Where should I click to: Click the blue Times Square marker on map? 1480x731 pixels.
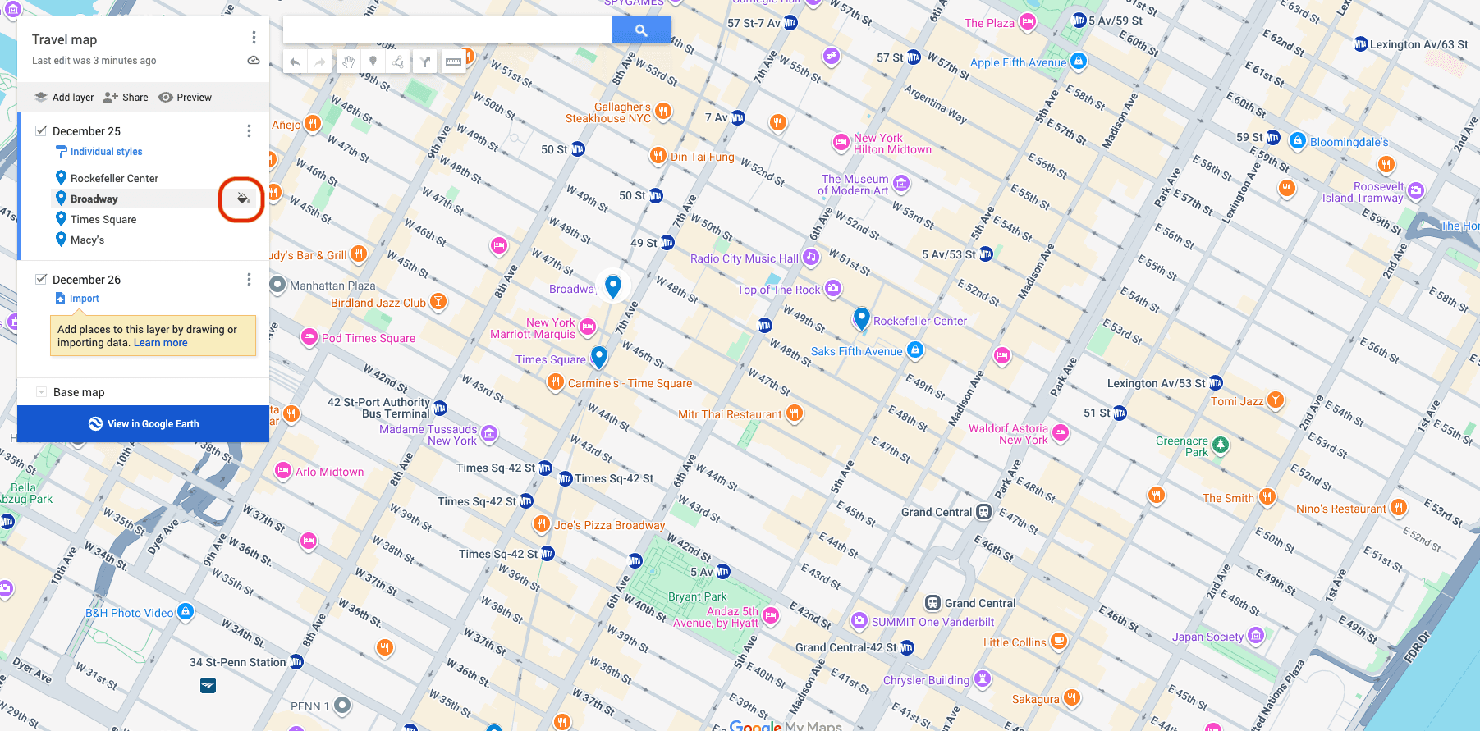coord(599,356)
